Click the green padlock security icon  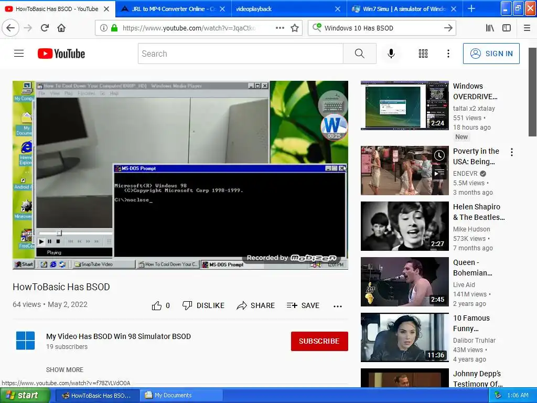point(114,28)
